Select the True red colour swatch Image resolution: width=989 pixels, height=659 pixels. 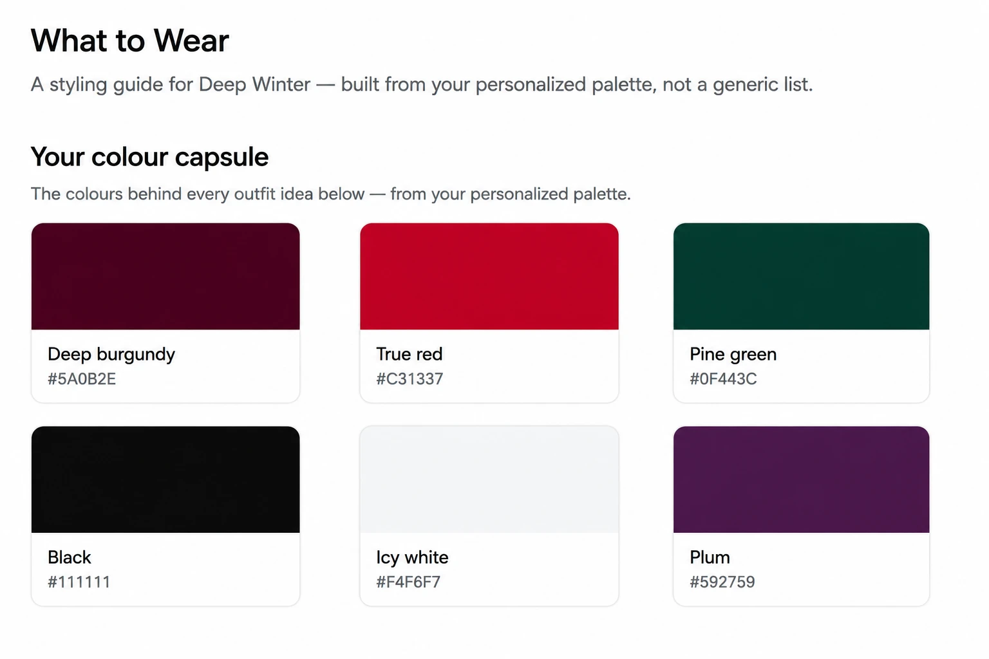coord(489,277)
